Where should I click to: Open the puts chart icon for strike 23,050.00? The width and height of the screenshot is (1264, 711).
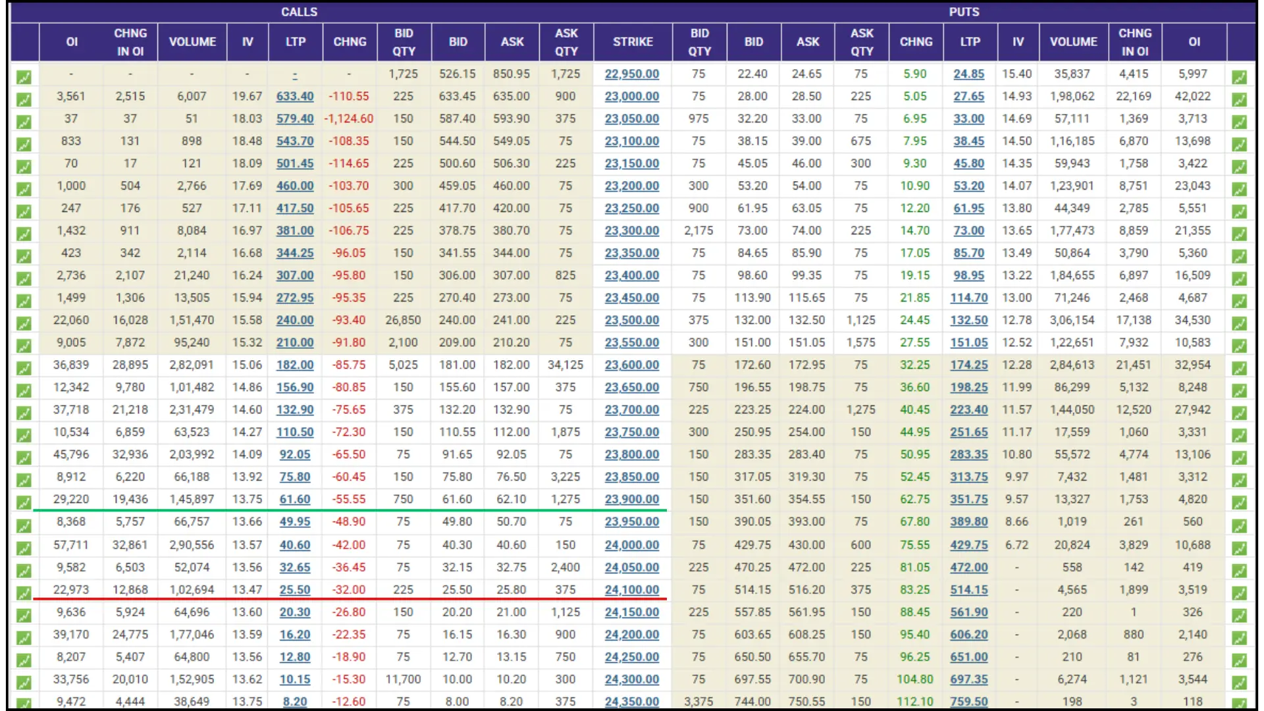(x=1240, y=122)
